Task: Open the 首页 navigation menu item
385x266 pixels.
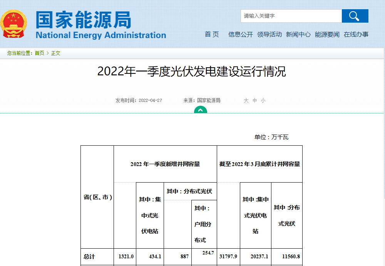Action: click(212, 34)
